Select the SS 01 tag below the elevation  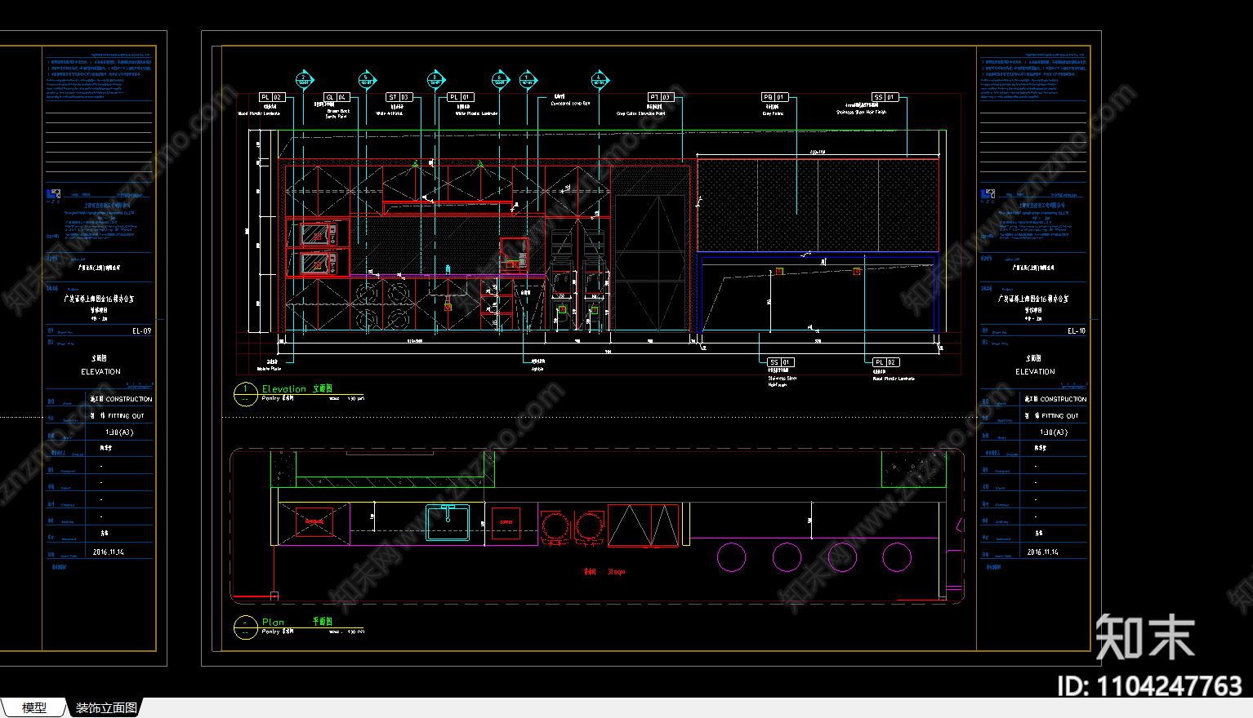tap(780, 362)
